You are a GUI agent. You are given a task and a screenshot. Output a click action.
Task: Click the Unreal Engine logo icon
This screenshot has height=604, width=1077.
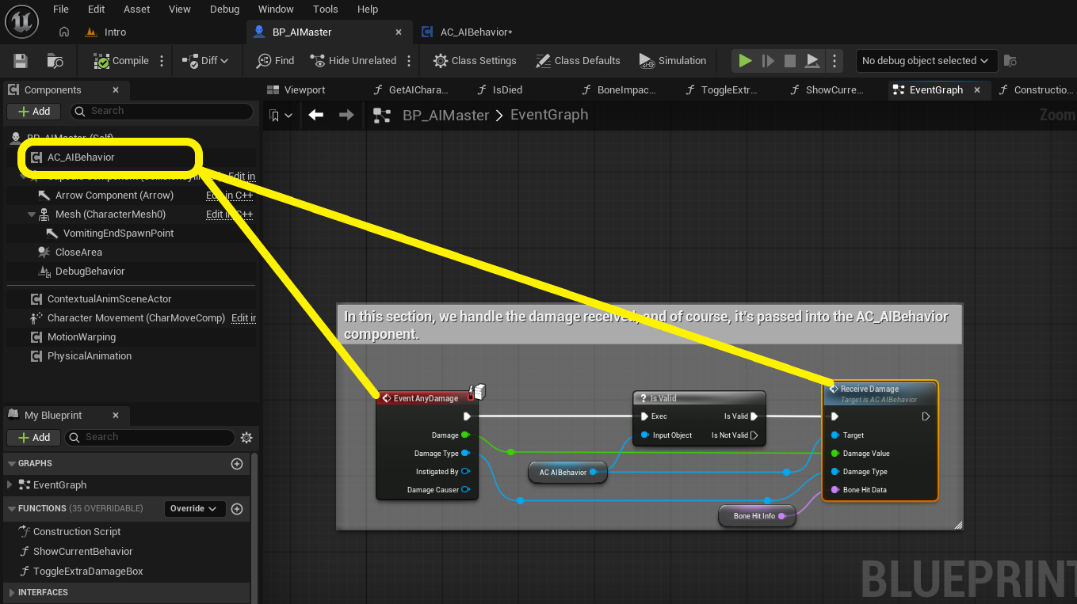[23, 21]
